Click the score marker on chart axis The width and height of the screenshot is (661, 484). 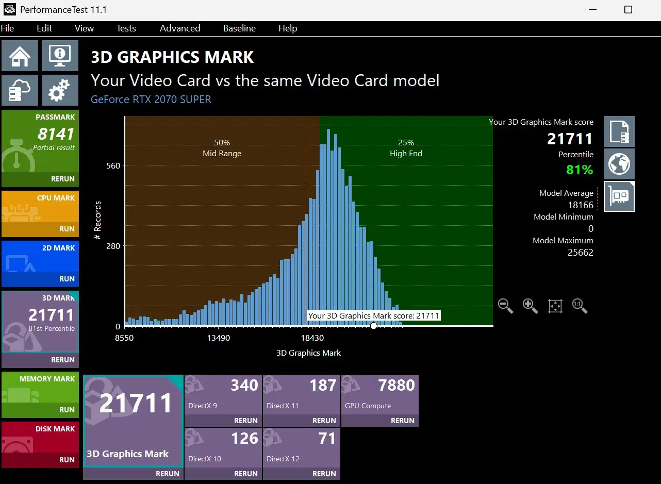[374, 326]
